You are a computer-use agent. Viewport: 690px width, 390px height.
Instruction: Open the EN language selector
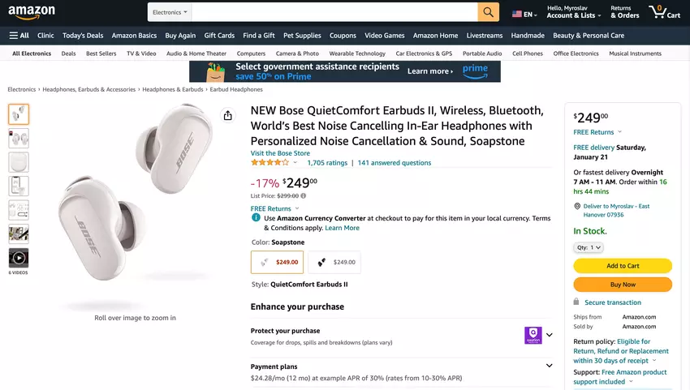coord(524,14)
